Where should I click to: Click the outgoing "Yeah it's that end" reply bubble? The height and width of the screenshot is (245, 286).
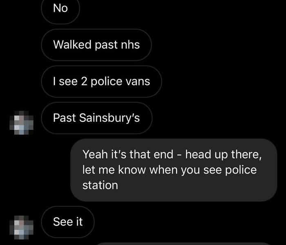click(x=174, y=170)
